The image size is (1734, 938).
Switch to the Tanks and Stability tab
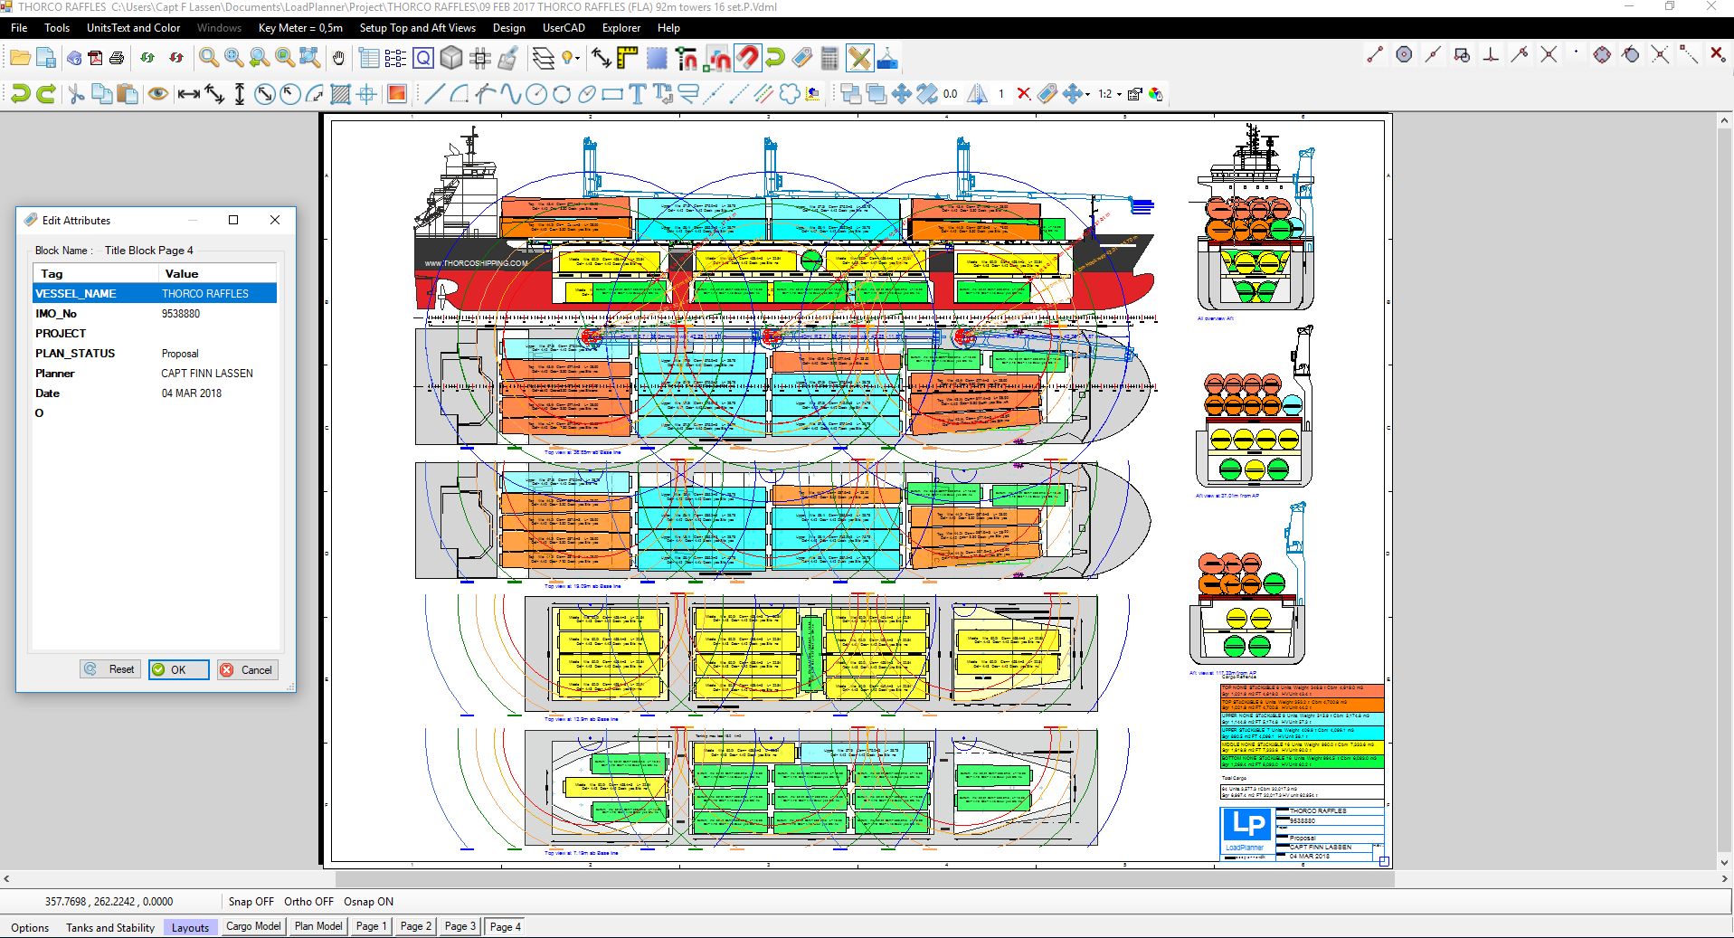(x=109, y=927)
